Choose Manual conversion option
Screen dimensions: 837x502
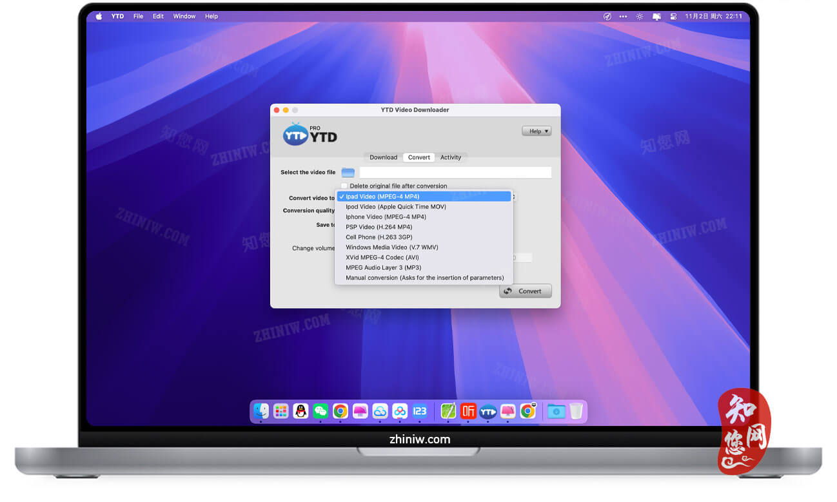(424, 278)
